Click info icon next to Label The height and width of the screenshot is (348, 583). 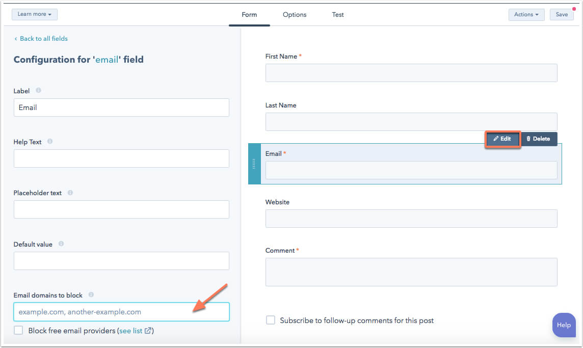(x=38, y=91)
